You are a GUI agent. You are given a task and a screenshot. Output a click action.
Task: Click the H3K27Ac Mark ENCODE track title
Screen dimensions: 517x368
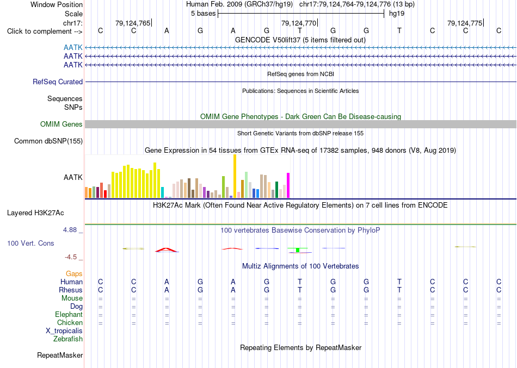click(x=300, y=205)
